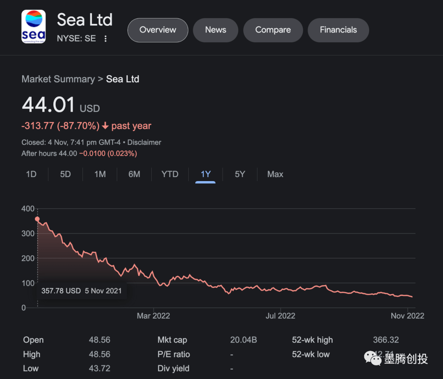The image size is (443, 379).
Task: Click the Open value 48.56
Action: point(99,340)
